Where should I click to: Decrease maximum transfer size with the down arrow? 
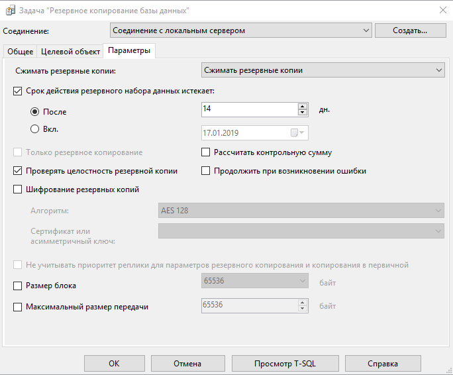[x=303, y=309]
